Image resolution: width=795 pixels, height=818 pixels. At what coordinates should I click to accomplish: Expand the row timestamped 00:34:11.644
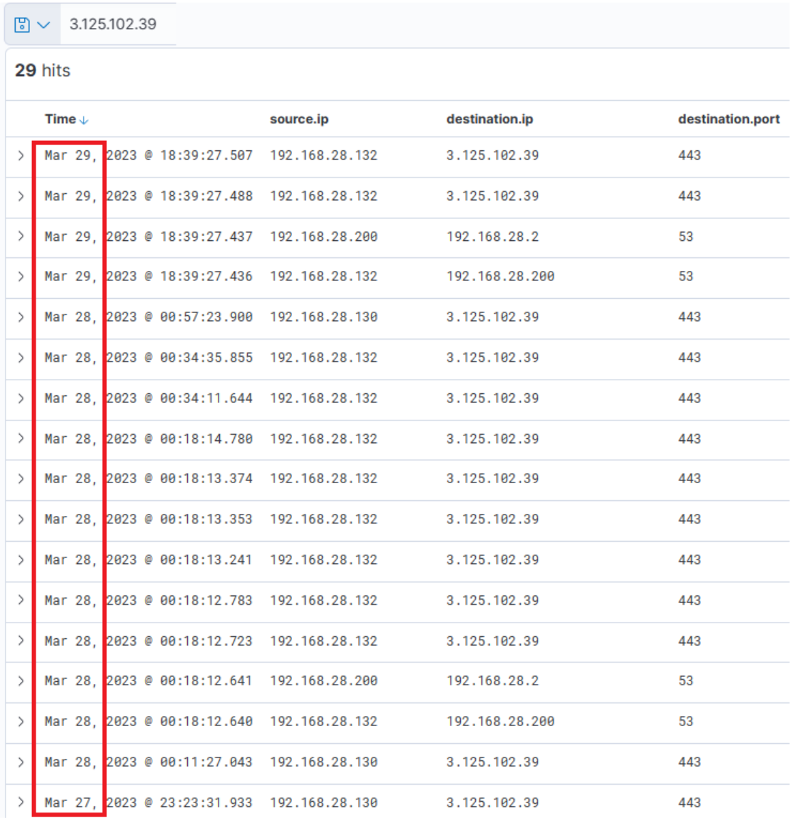21,398
